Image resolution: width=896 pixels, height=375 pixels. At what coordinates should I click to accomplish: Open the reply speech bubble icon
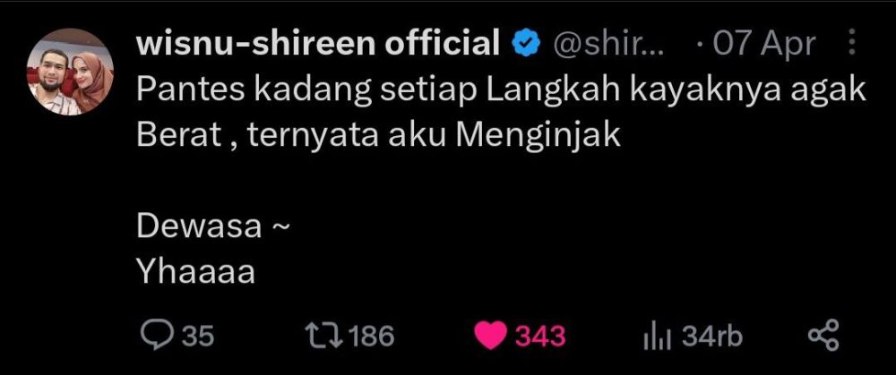(x=157, y=336)
